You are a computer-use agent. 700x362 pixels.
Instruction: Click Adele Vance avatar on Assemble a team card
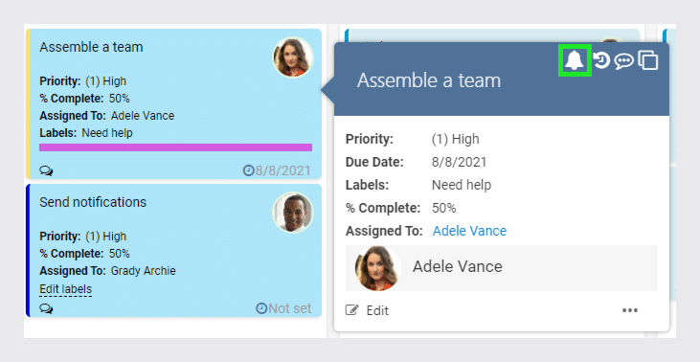[293, 57]
